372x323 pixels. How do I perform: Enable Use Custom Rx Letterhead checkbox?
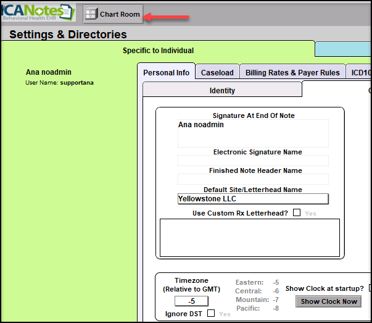coord(297,213)
